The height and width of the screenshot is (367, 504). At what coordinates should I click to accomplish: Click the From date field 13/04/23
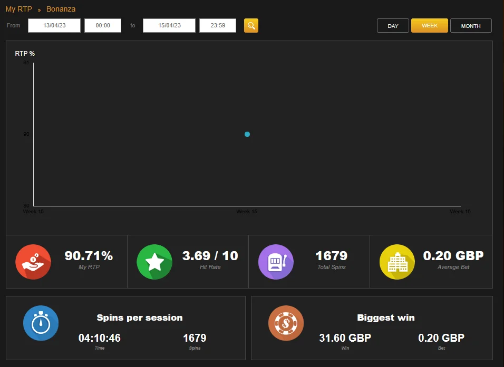[54, 25]
